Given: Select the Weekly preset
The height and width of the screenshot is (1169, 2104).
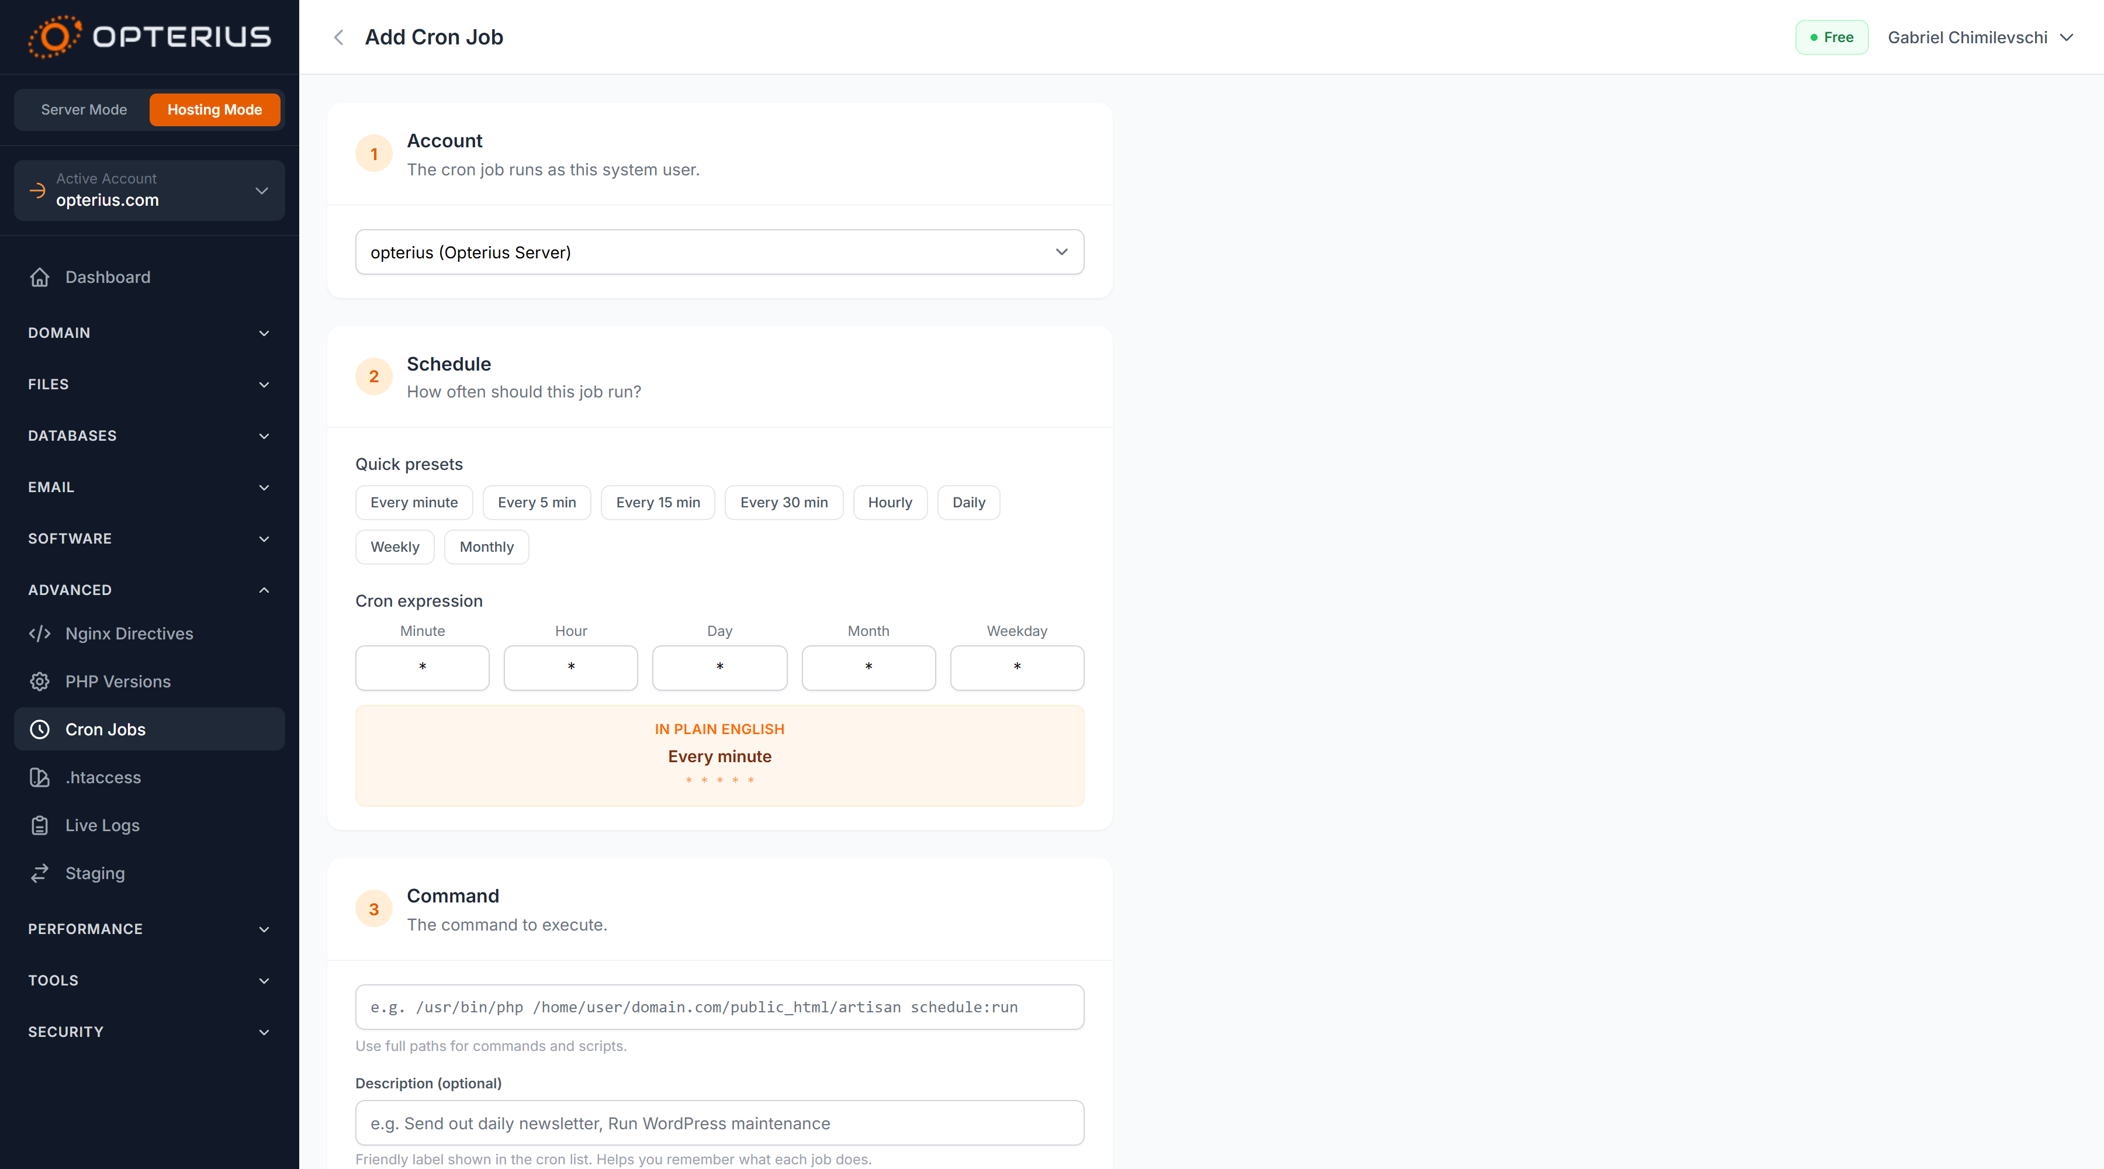Looking at the screenshot, I should 394,547.
